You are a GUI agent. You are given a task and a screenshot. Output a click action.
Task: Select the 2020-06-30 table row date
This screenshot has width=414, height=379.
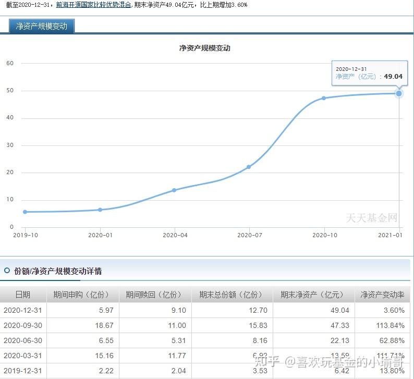point(23,340)
